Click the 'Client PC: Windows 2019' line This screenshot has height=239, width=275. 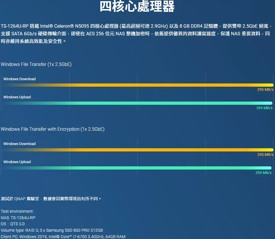63,237
